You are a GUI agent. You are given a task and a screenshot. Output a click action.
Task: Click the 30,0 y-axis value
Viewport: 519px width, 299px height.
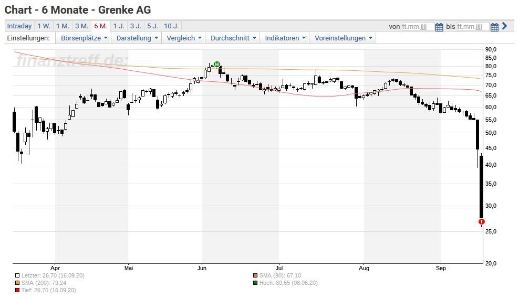(x=491, y=206)
